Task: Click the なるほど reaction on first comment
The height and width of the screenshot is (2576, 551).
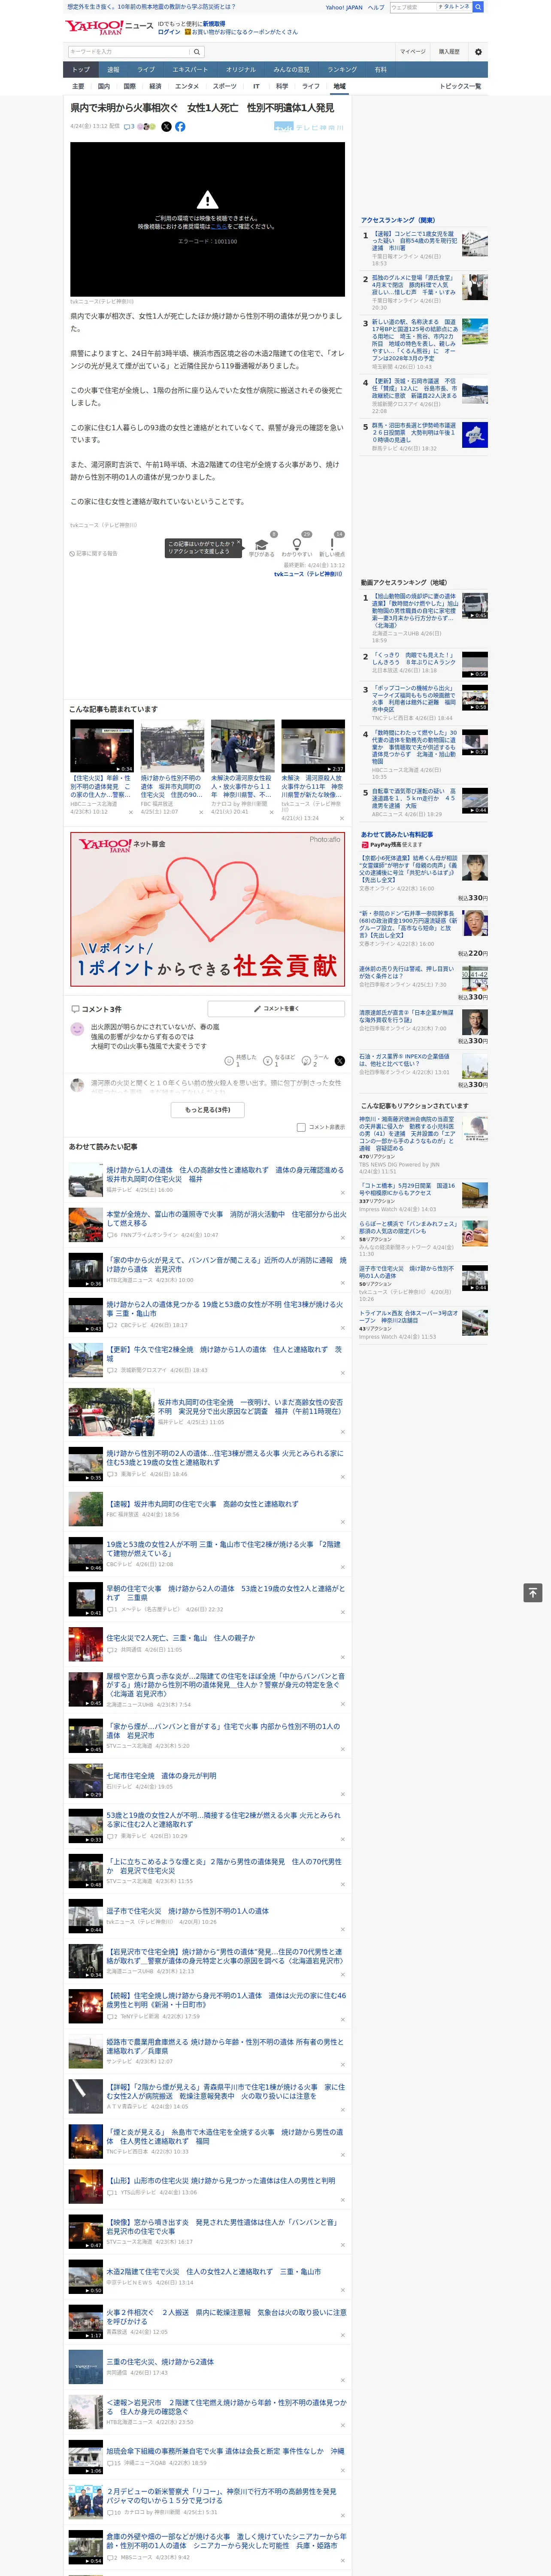Action: 280,1060
